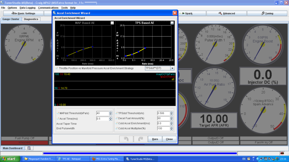This screenshot has width=289, height=162.
Task: Click the TPSdot Threshold value field
Action: (164, 113)
